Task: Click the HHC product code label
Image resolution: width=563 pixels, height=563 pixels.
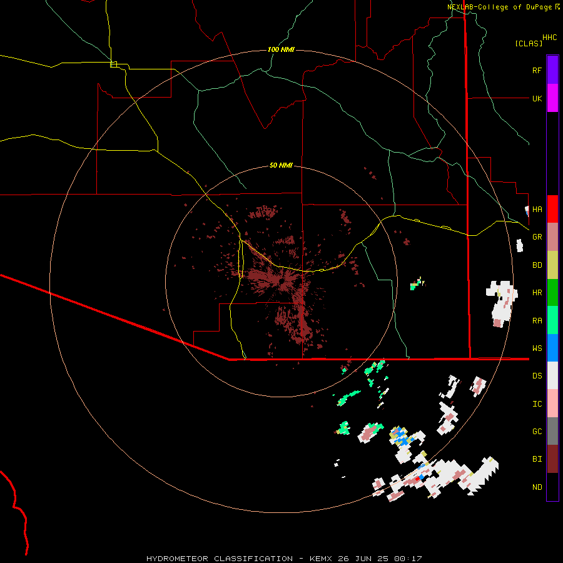Action: [x=550, y=38]
